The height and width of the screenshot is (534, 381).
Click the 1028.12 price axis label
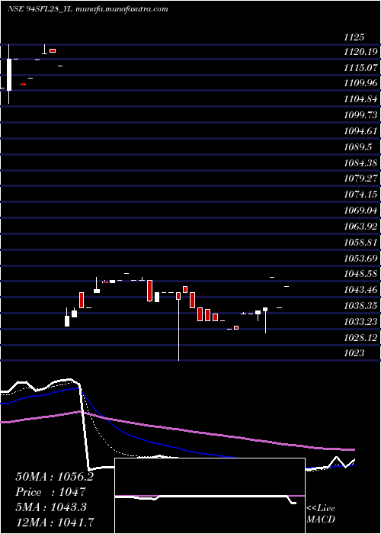[360, 337]
